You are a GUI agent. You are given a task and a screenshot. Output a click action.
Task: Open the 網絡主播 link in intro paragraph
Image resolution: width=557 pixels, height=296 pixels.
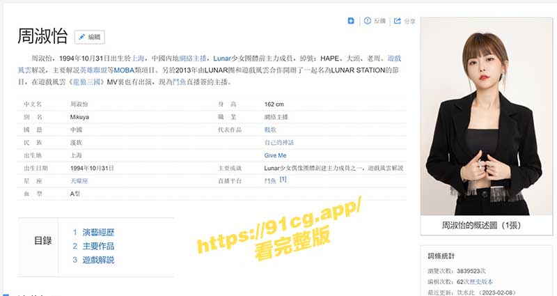click(193, 59)
